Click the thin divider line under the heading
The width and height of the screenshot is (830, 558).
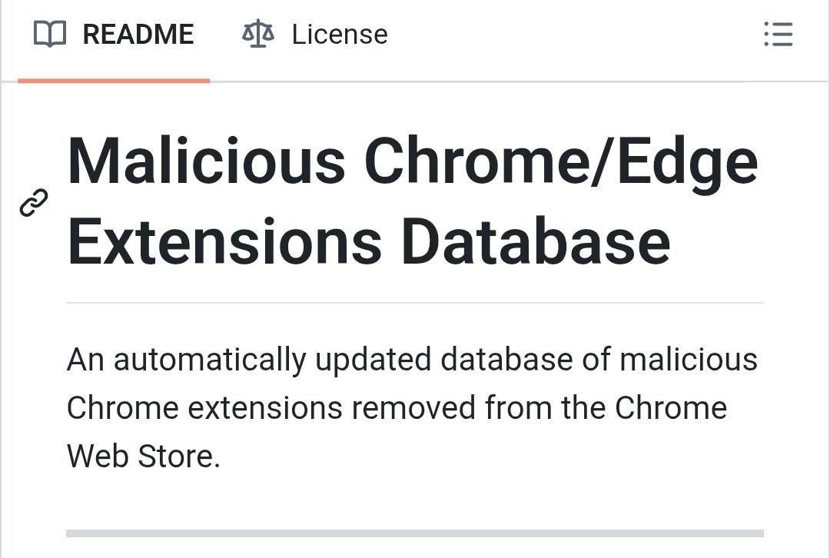[x=415, y=303]
